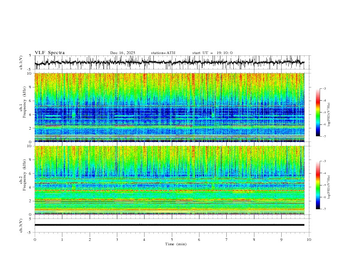Click time axis tick label '10'

pyautogui.click(x=309, y=240)
